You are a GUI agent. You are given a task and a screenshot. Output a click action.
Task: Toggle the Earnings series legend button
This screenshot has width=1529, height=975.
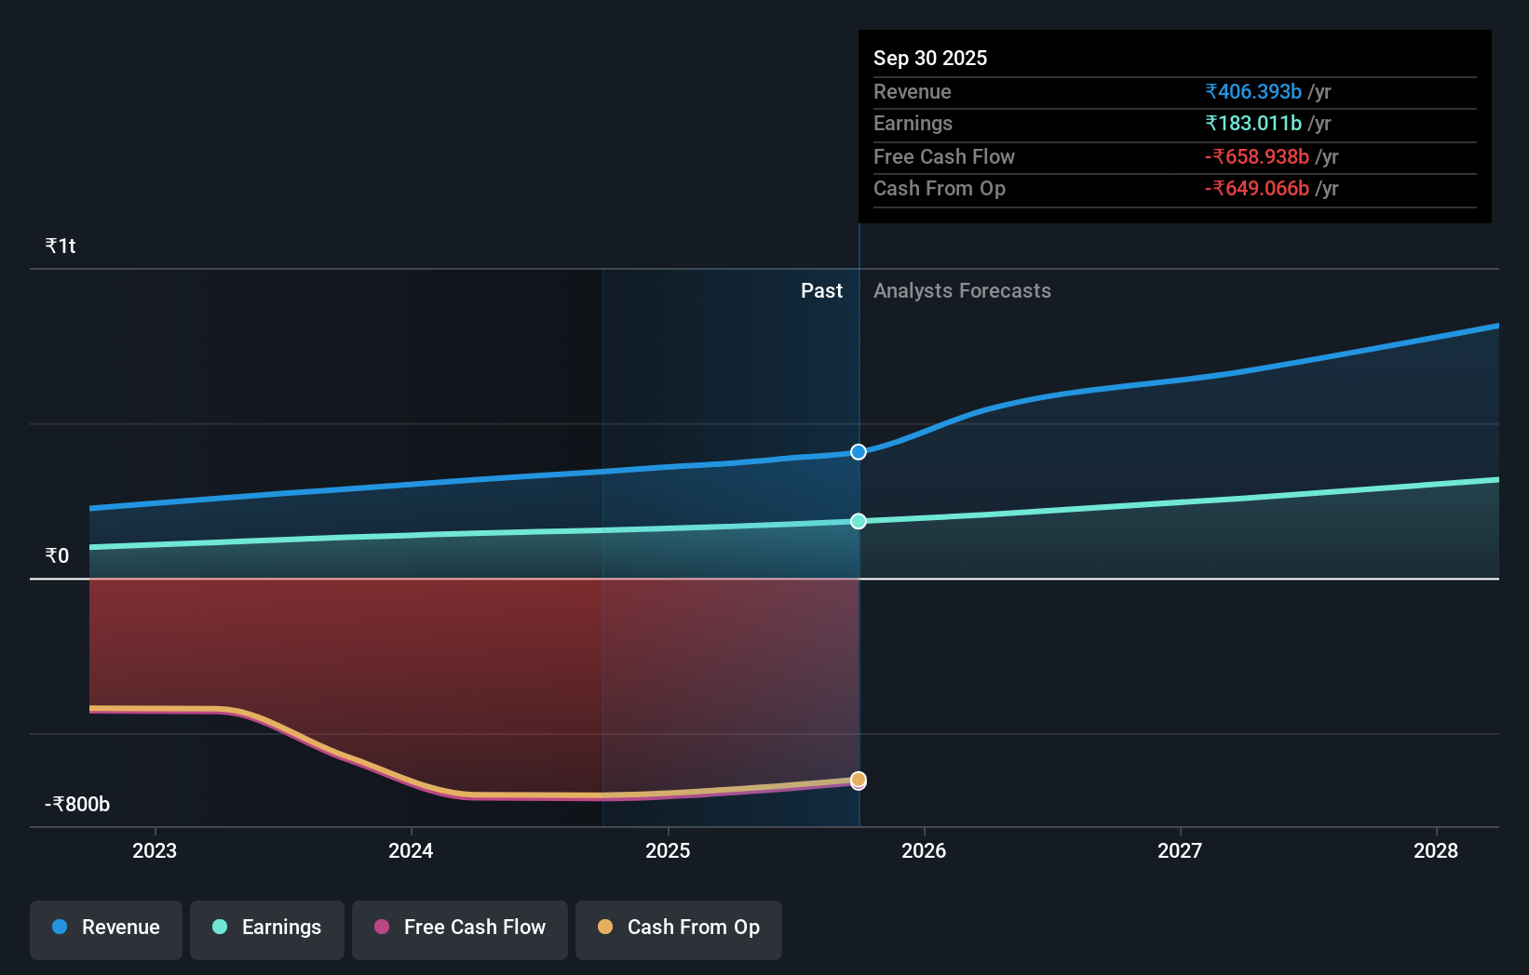pos(267,928)
